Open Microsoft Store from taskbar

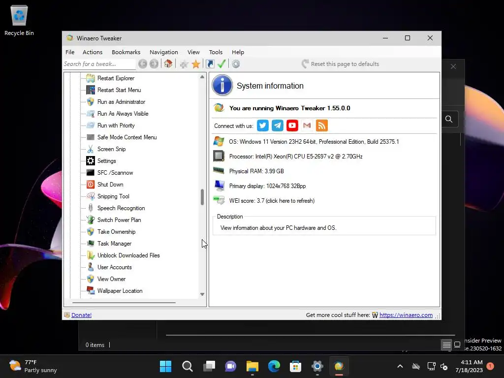click(x=295, y=366)
